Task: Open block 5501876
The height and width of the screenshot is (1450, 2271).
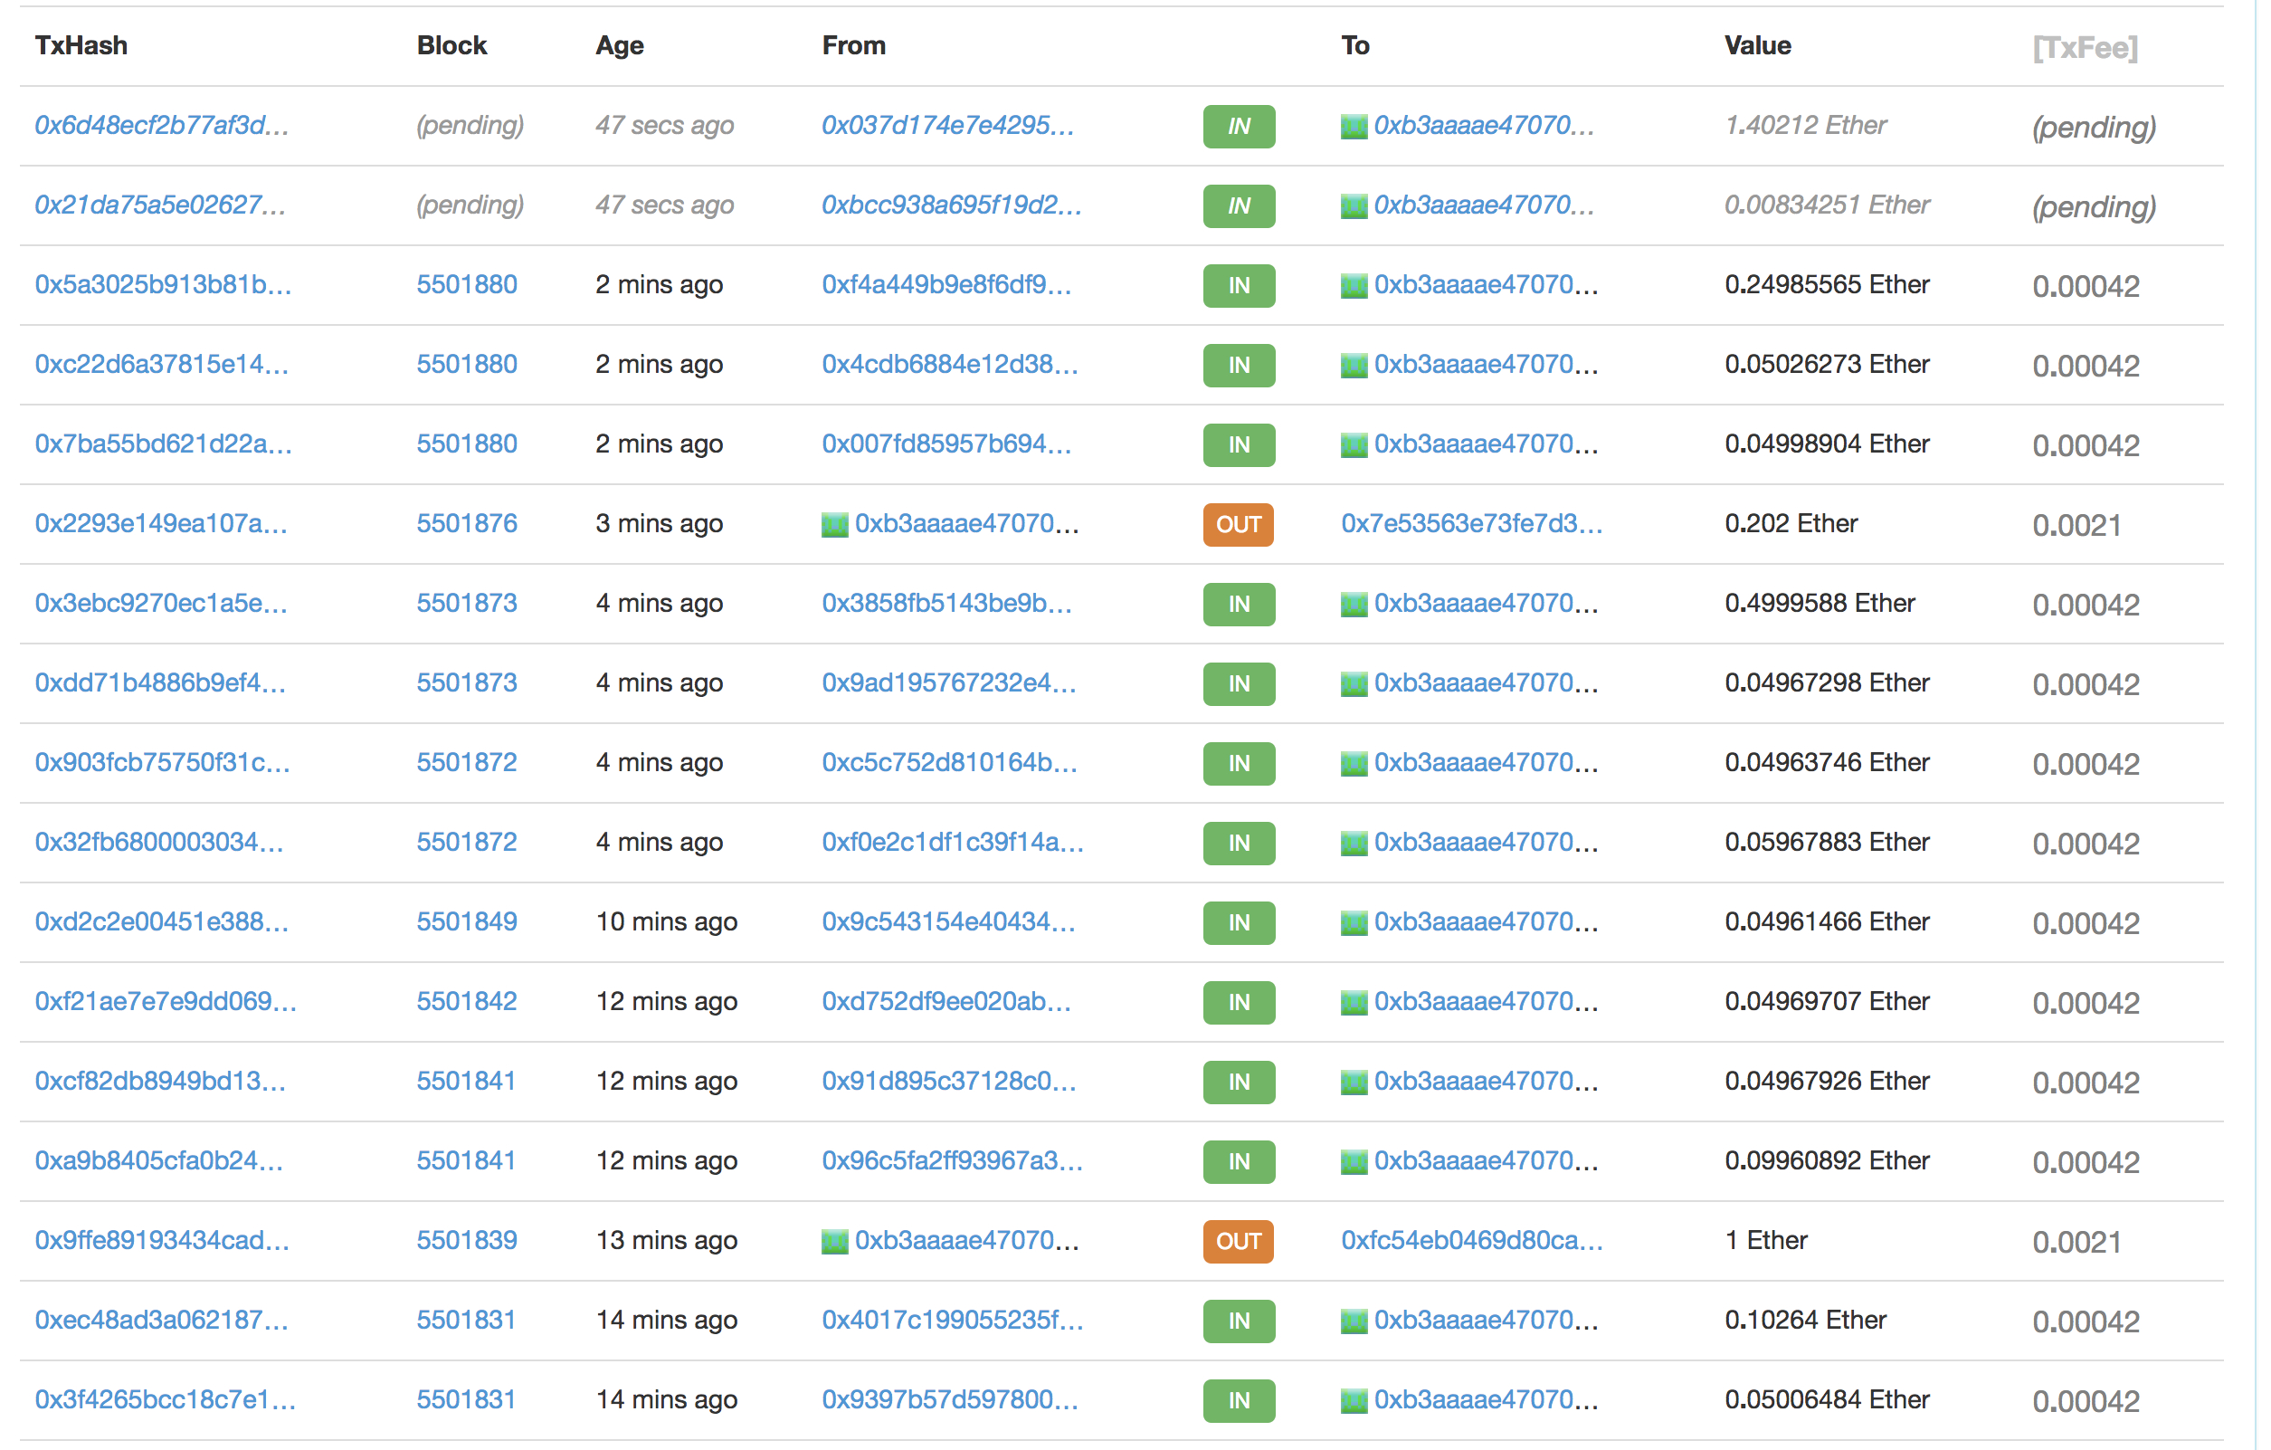Action: click(467, 523)
